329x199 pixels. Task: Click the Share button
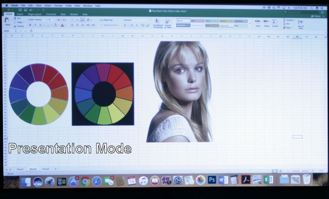(x=317, y=16)
